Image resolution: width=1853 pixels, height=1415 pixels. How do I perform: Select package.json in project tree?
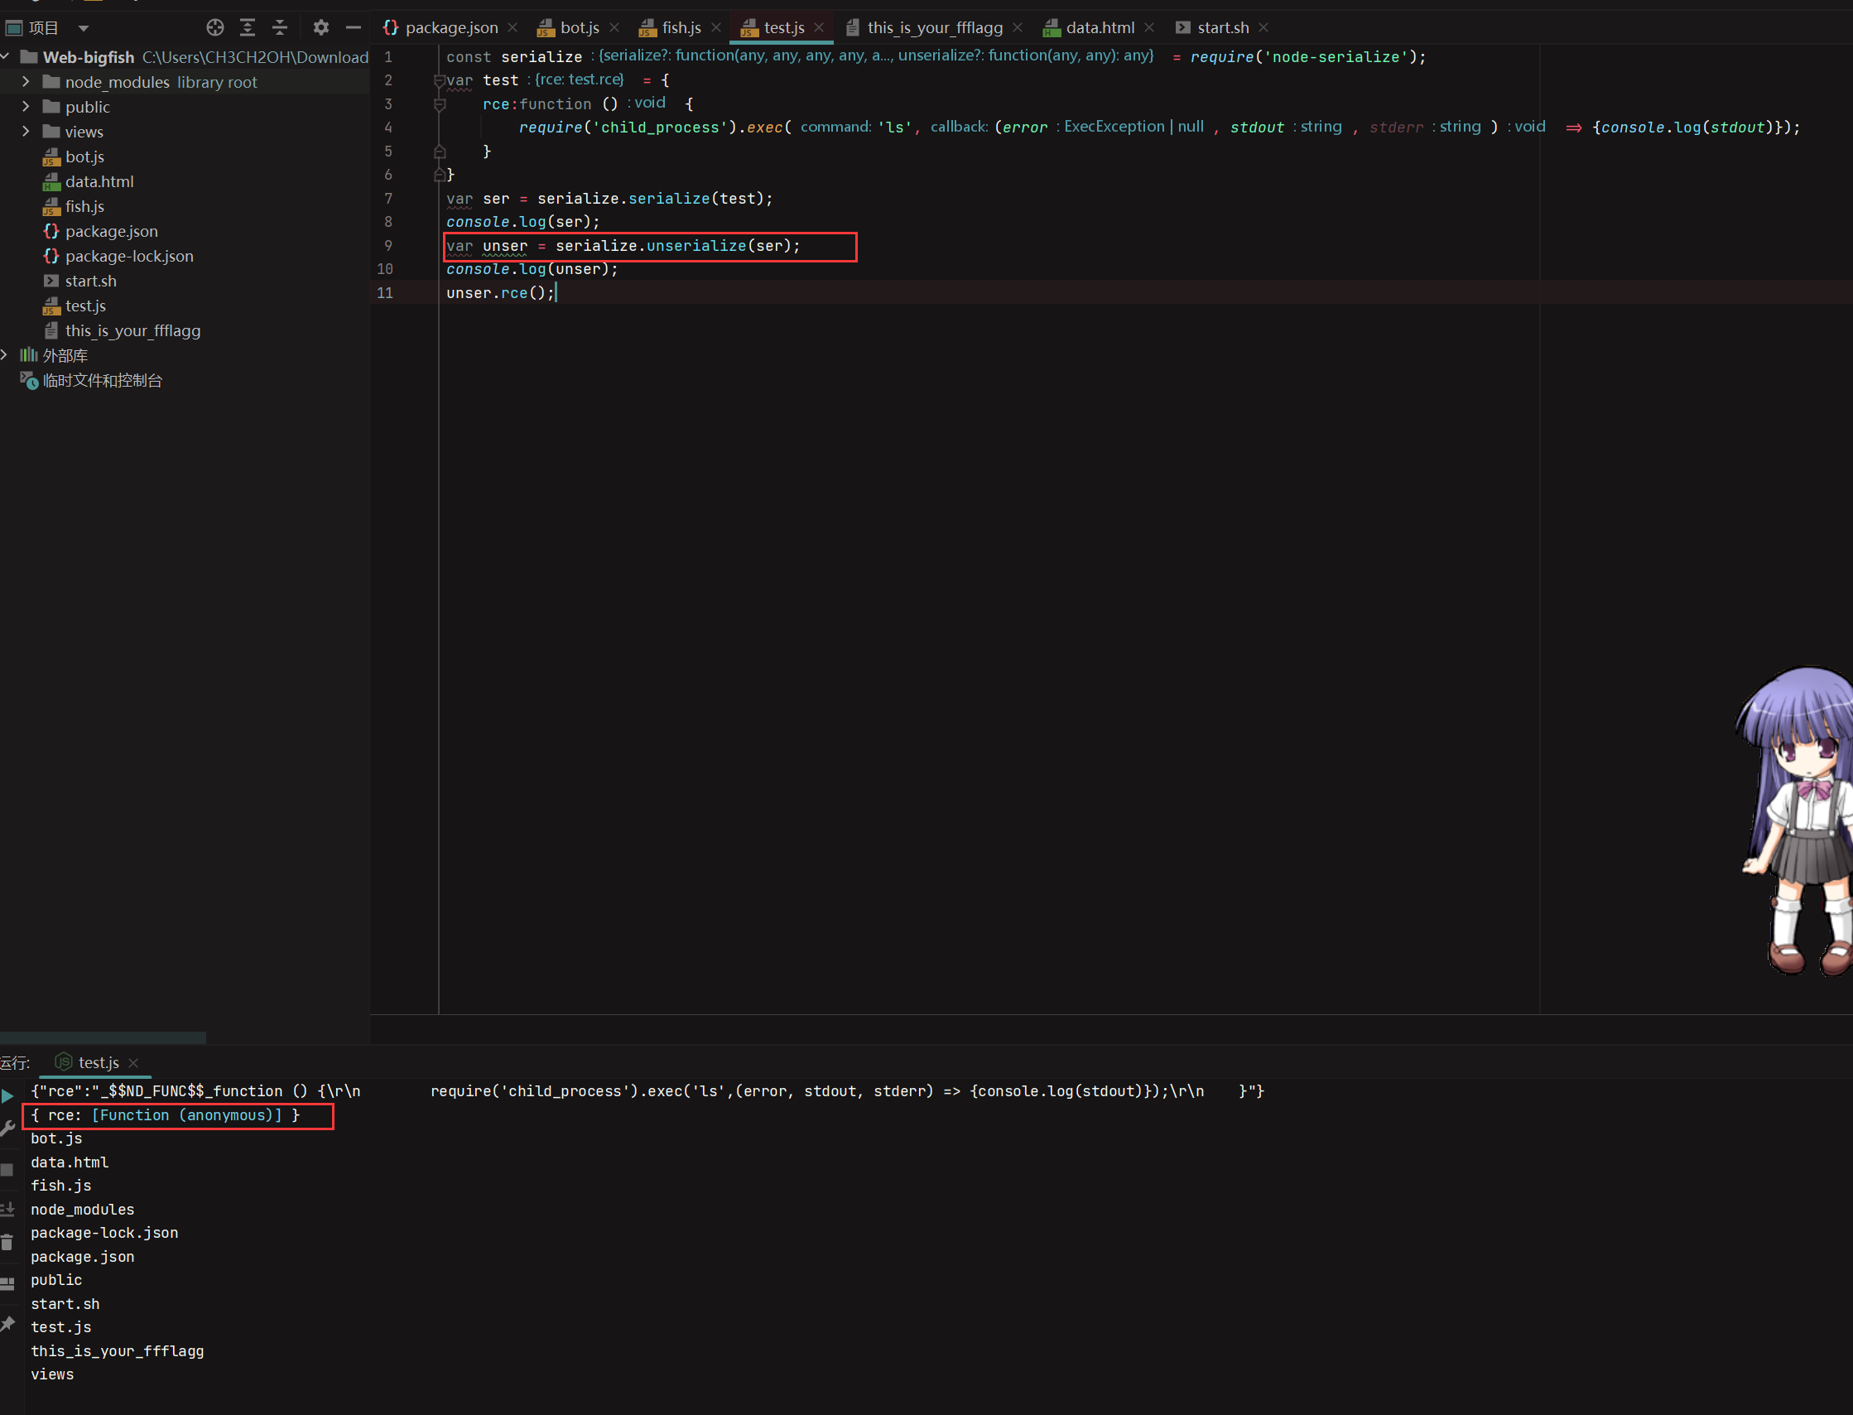click(x=110, y=231)
